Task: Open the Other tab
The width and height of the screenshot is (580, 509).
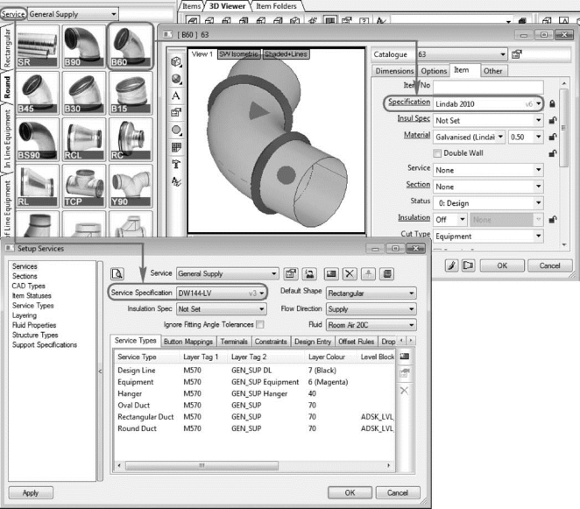Action: pyautogui.click(x=492, y=71)
